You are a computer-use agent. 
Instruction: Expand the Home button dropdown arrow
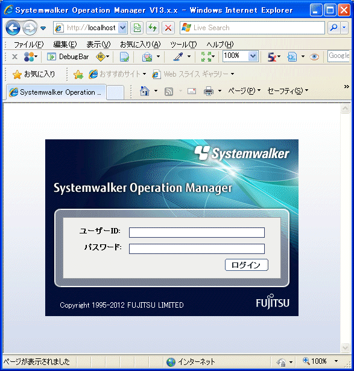pos(156,91)
